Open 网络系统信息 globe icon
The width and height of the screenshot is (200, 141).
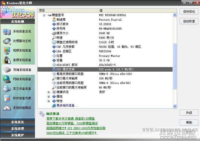[7, 79]
